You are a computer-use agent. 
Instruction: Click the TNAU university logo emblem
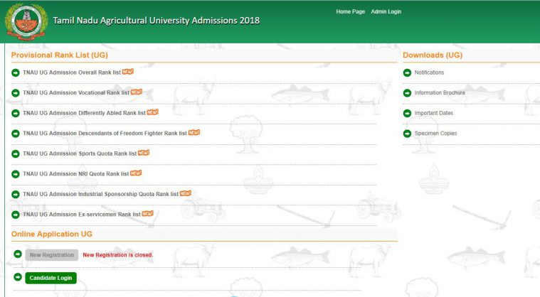(x=26, y=22)
